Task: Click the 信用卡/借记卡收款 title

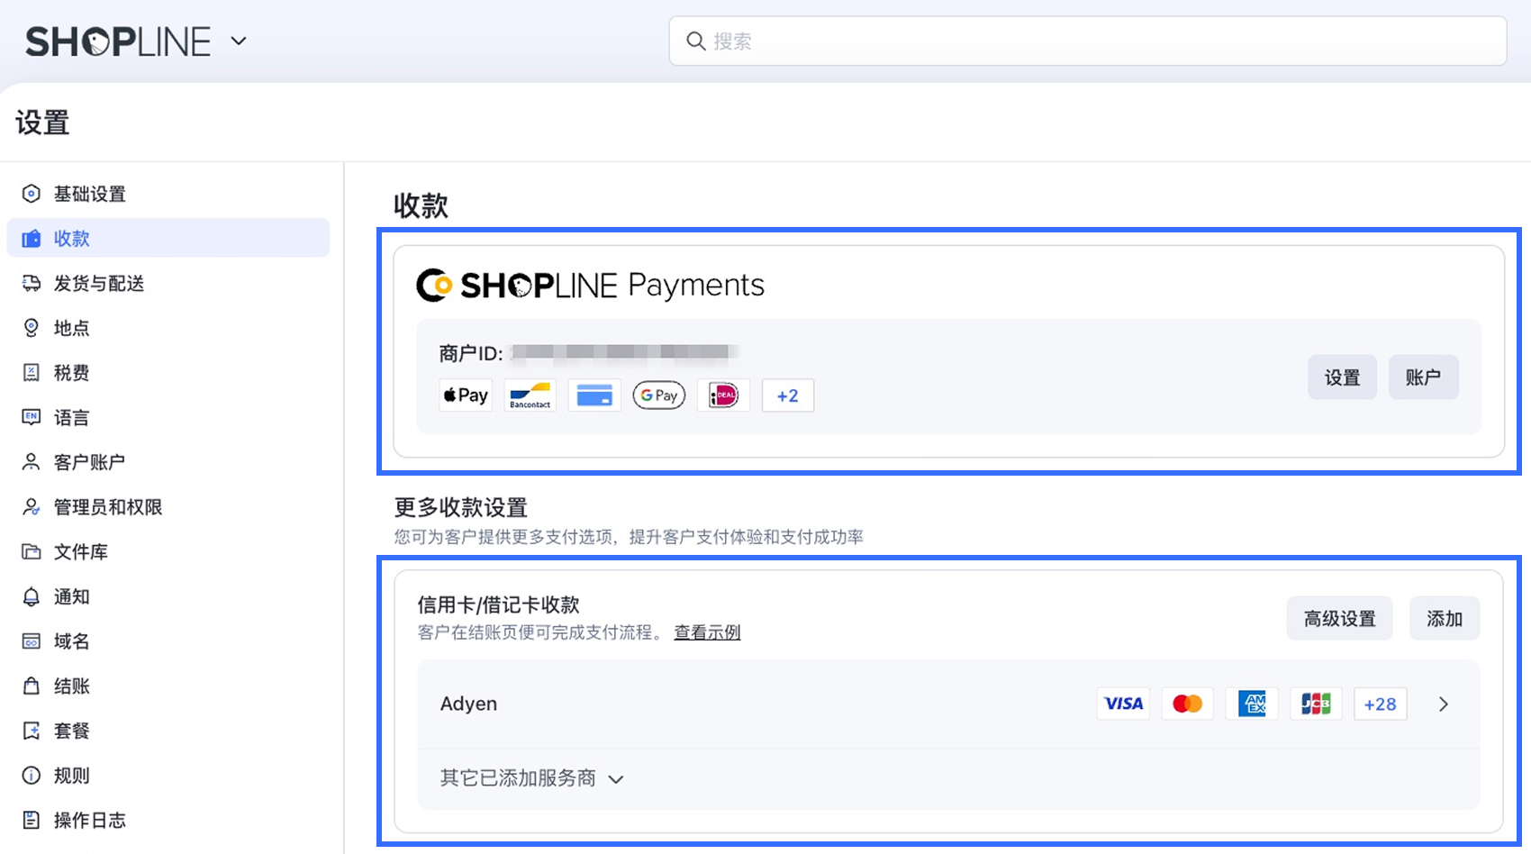Action: click(498, 604)
